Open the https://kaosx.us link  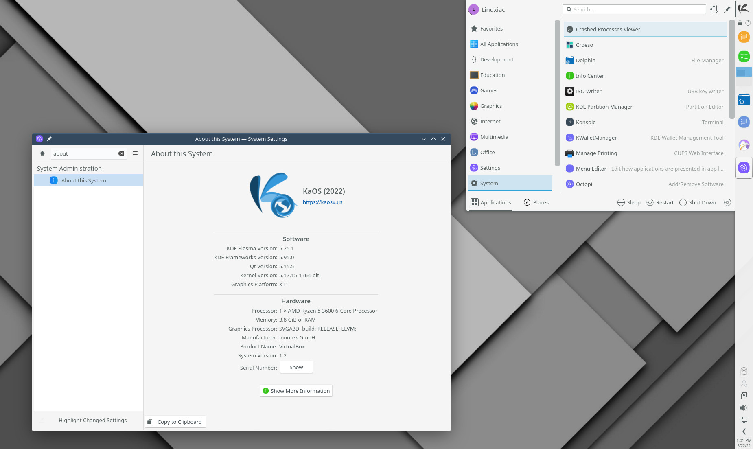click(x=323, y=202)
